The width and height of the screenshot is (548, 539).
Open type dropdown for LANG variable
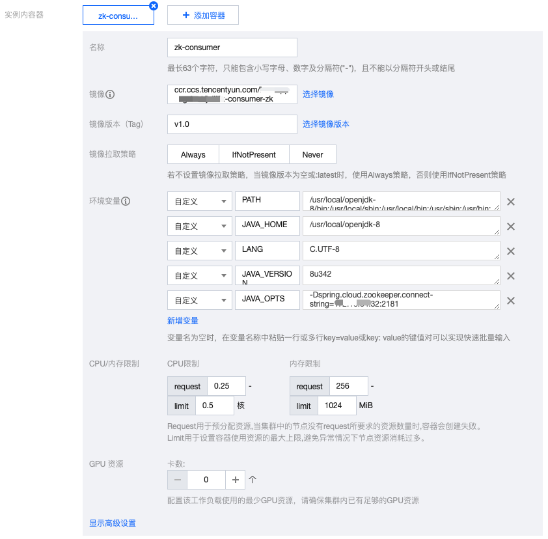(199, 251)
